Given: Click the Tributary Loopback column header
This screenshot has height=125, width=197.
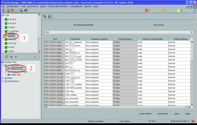Looking at the screenshot, I should [x=99, y=39].
